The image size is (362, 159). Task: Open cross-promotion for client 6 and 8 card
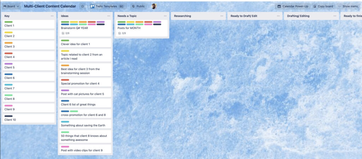pyautogui.click(x=85, y=114)
